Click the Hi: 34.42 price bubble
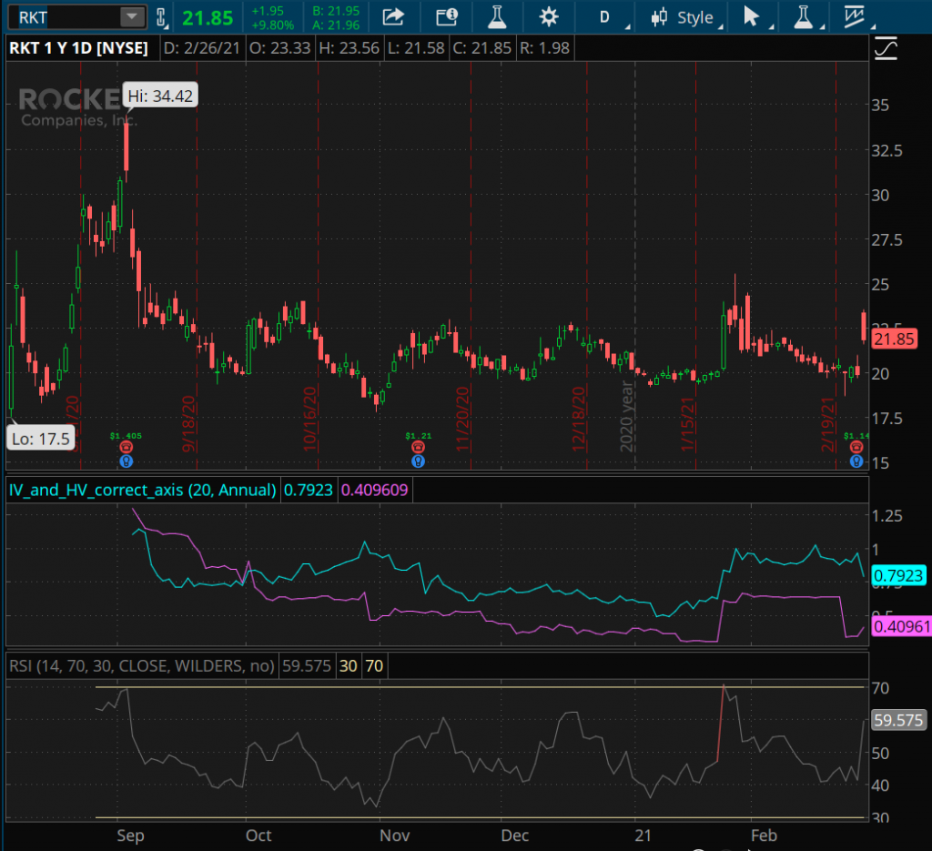This screenshot has width=932, height=851. tap(160, 96)
